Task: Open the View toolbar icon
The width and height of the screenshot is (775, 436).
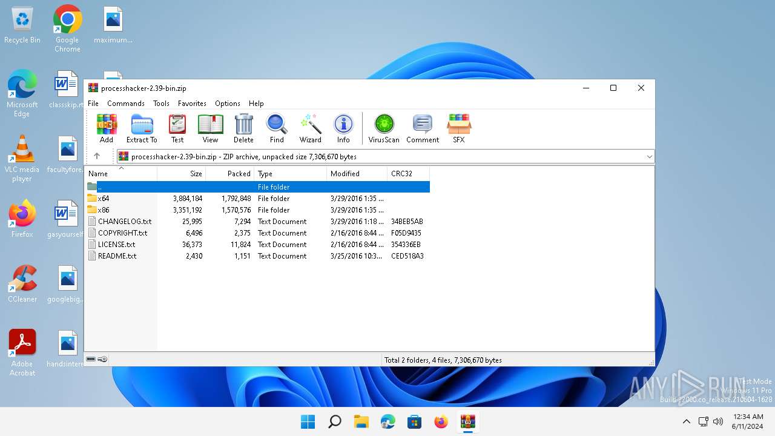Action: 210,128
